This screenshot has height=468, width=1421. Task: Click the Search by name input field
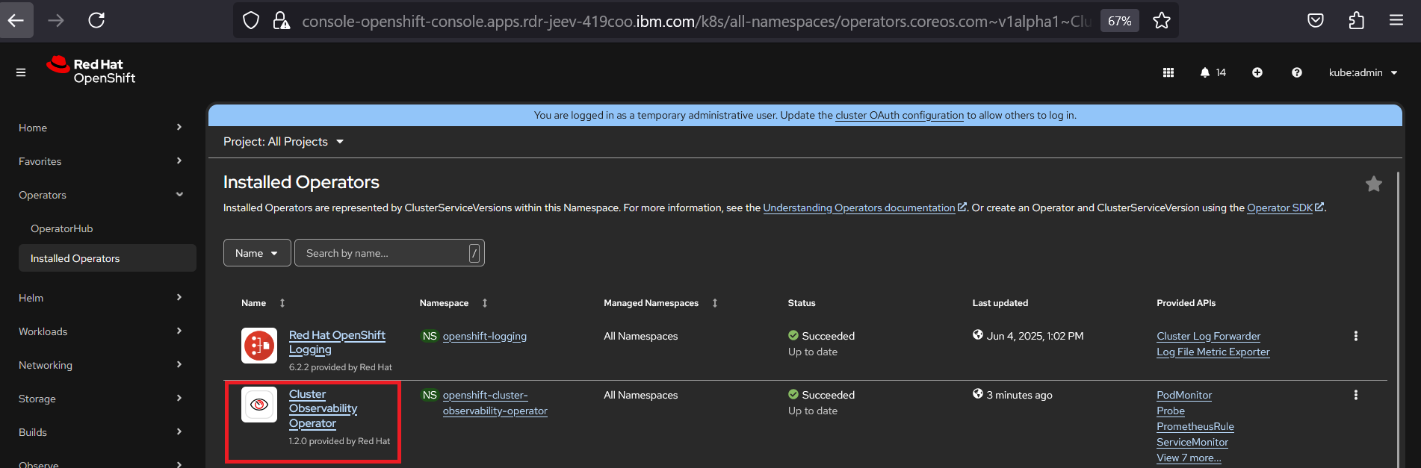[x=381, y=253]
